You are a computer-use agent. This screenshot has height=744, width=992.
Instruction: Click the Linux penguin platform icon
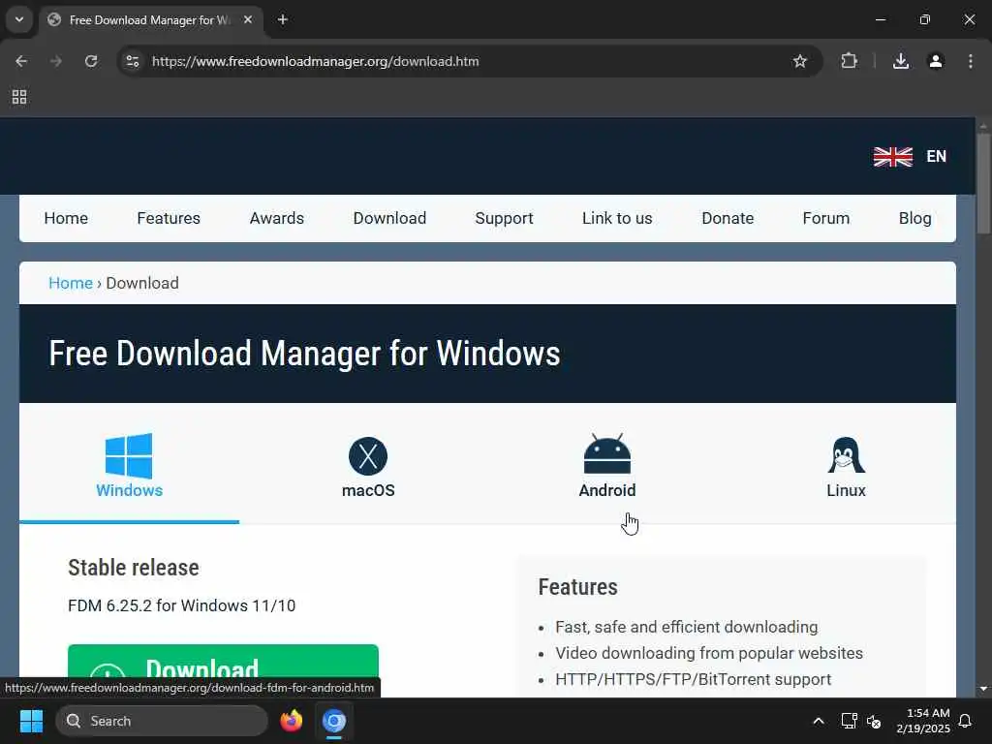tap(846, 455)
